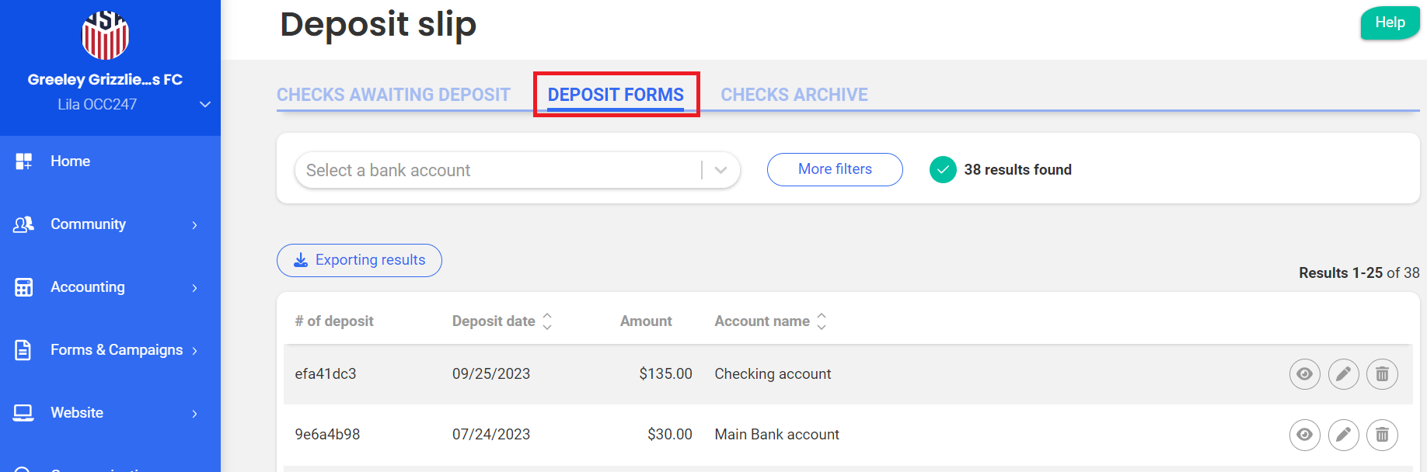1427x472 pixels.
Task: Open Home from the sidebar
Action: pos(70,161)
